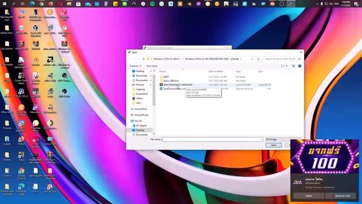Image resolution: width=362 pixels, height=204 pixels.
Task: Select iCloud Photos in the sidebar
Action: 141,115
